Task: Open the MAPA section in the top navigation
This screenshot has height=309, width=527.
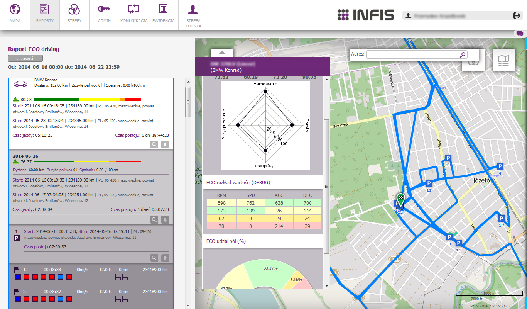Action: coord(15,15)
